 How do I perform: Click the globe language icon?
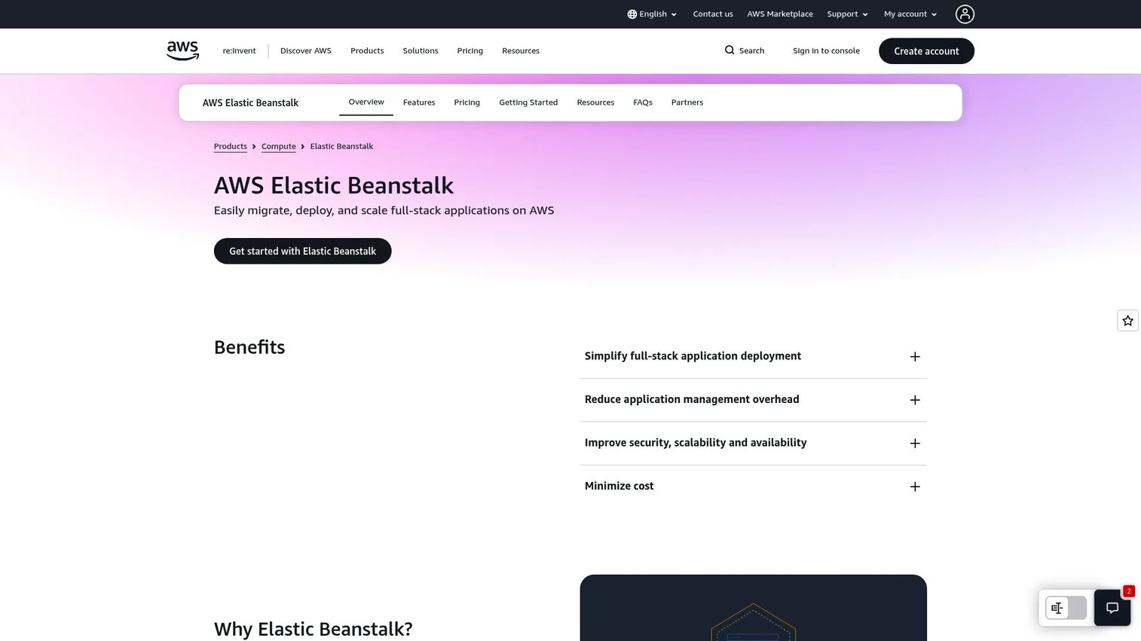[632, 14]
